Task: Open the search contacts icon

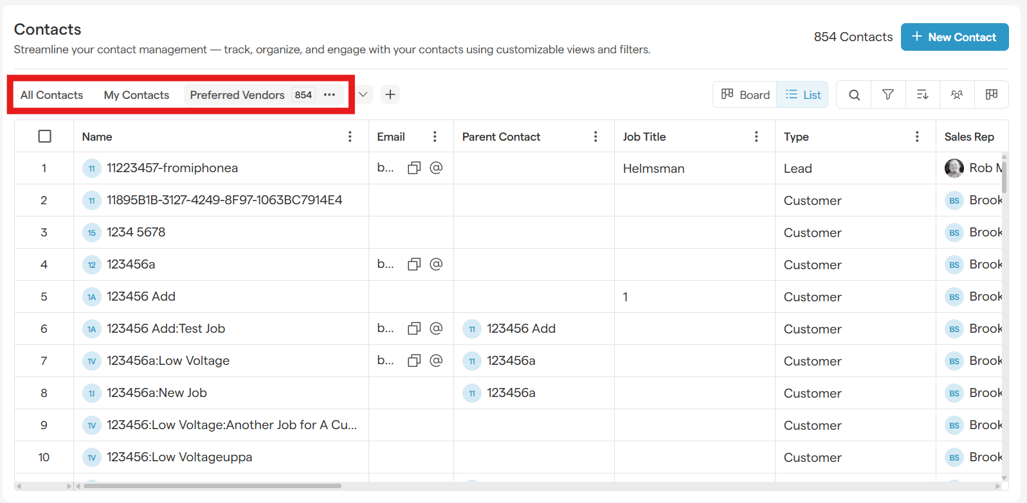Action: point(854,95)
